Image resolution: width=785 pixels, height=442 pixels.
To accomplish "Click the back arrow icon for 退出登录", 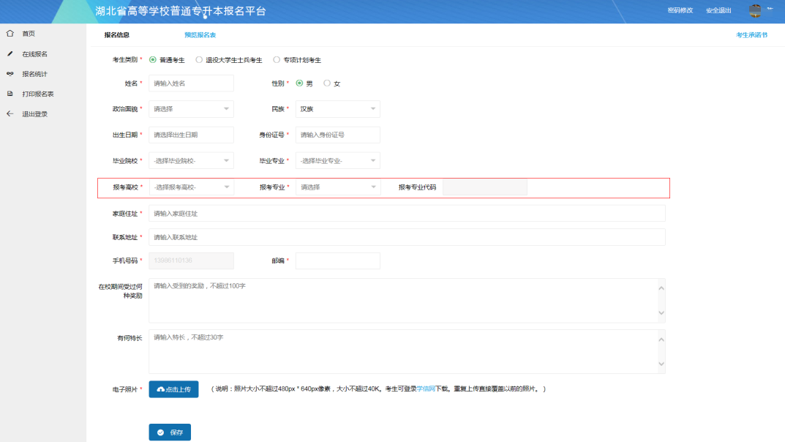I will [9, 113].
